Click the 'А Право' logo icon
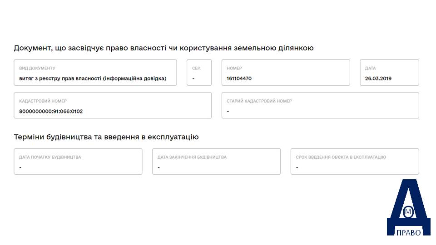 tap(408, 207)
